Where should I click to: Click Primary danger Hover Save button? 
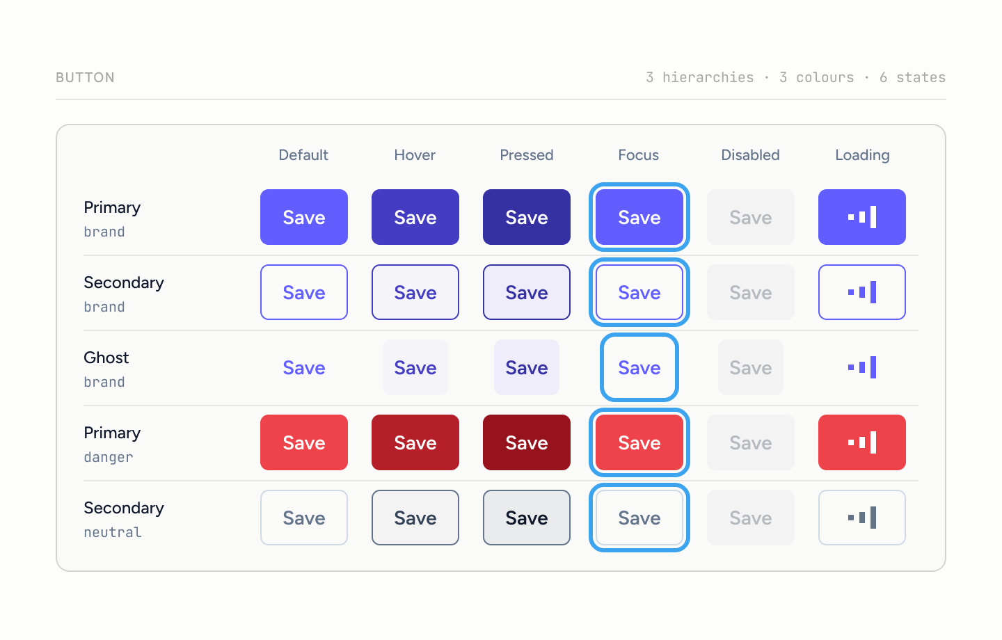click(415, 442)
